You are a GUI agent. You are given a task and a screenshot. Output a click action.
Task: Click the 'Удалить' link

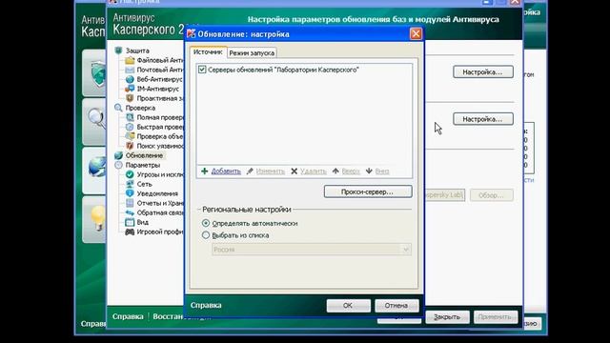click(314, 171)
